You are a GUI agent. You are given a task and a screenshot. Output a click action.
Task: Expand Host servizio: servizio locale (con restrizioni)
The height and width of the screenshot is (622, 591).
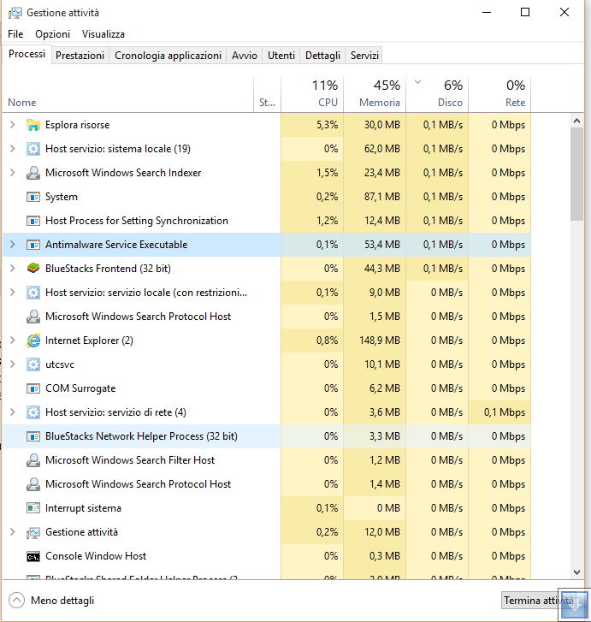point(12,293)
